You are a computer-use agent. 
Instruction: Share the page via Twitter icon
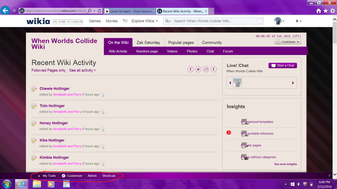(198, 69)
